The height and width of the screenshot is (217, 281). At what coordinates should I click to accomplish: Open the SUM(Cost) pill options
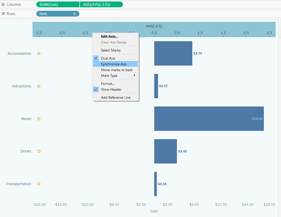(x=57, y=4)
